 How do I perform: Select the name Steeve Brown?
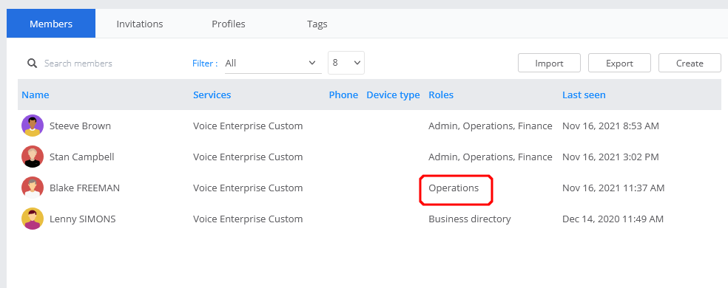click(80, 126)
